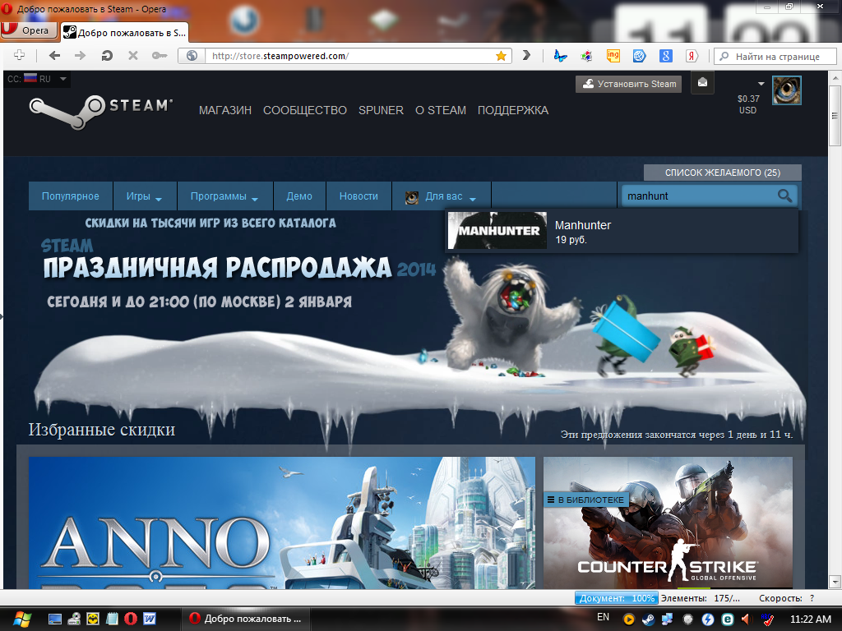Click the Добро пожаловать browser tab
Viewport: 842px width, 631px height.
125,32
